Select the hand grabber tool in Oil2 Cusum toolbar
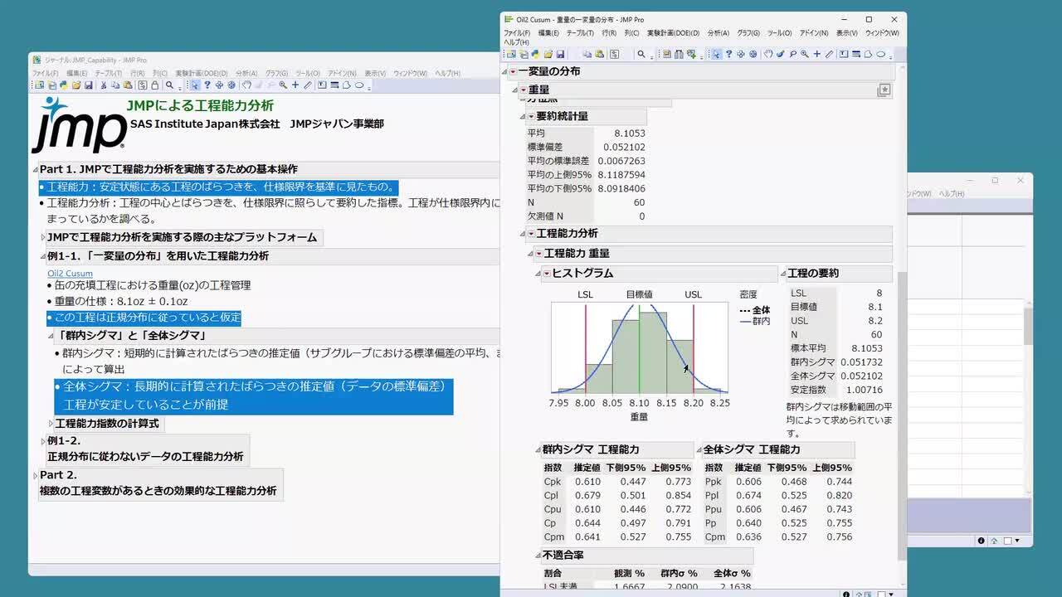1062x597 pixels. pos(768,54)
